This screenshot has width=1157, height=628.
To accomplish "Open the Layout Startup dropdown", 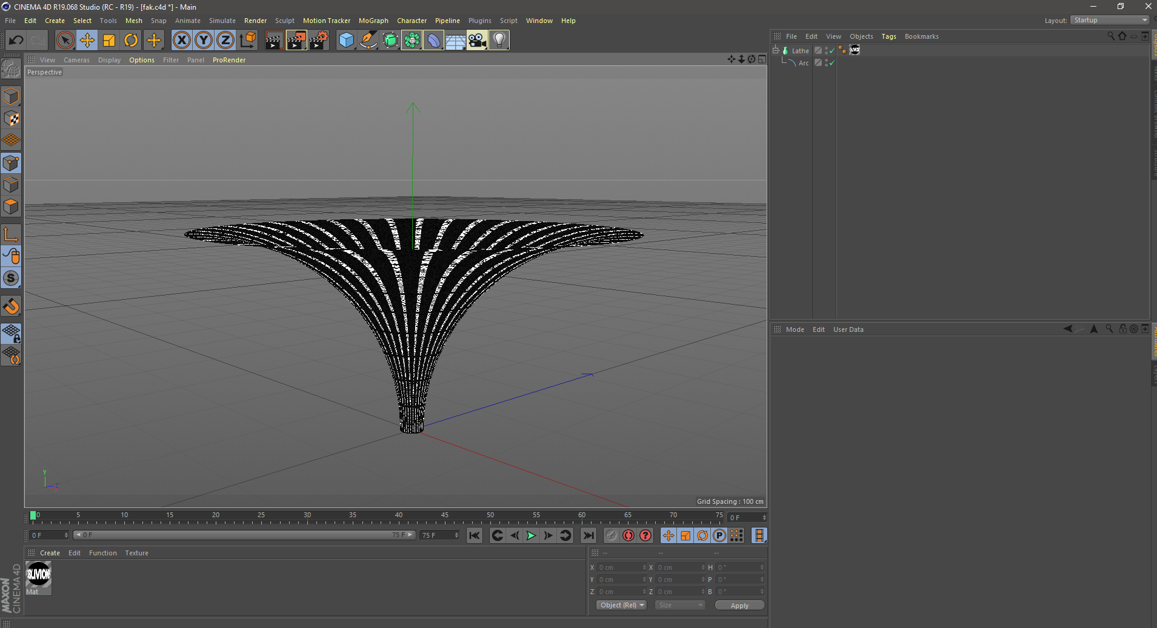I will (x=1110, y=20).
